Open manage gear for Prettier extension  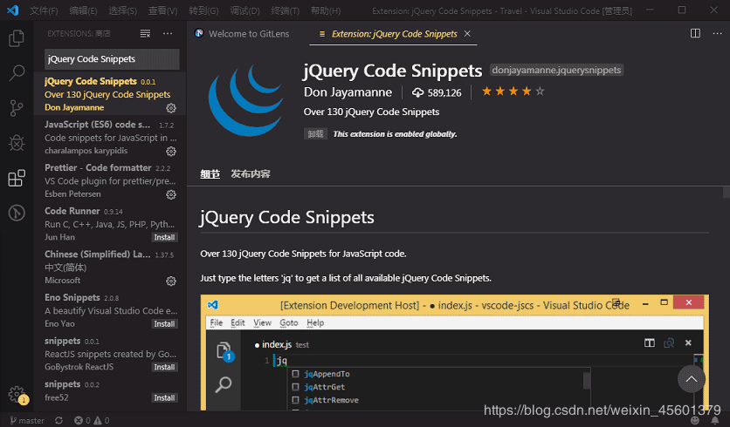[171, 194]
